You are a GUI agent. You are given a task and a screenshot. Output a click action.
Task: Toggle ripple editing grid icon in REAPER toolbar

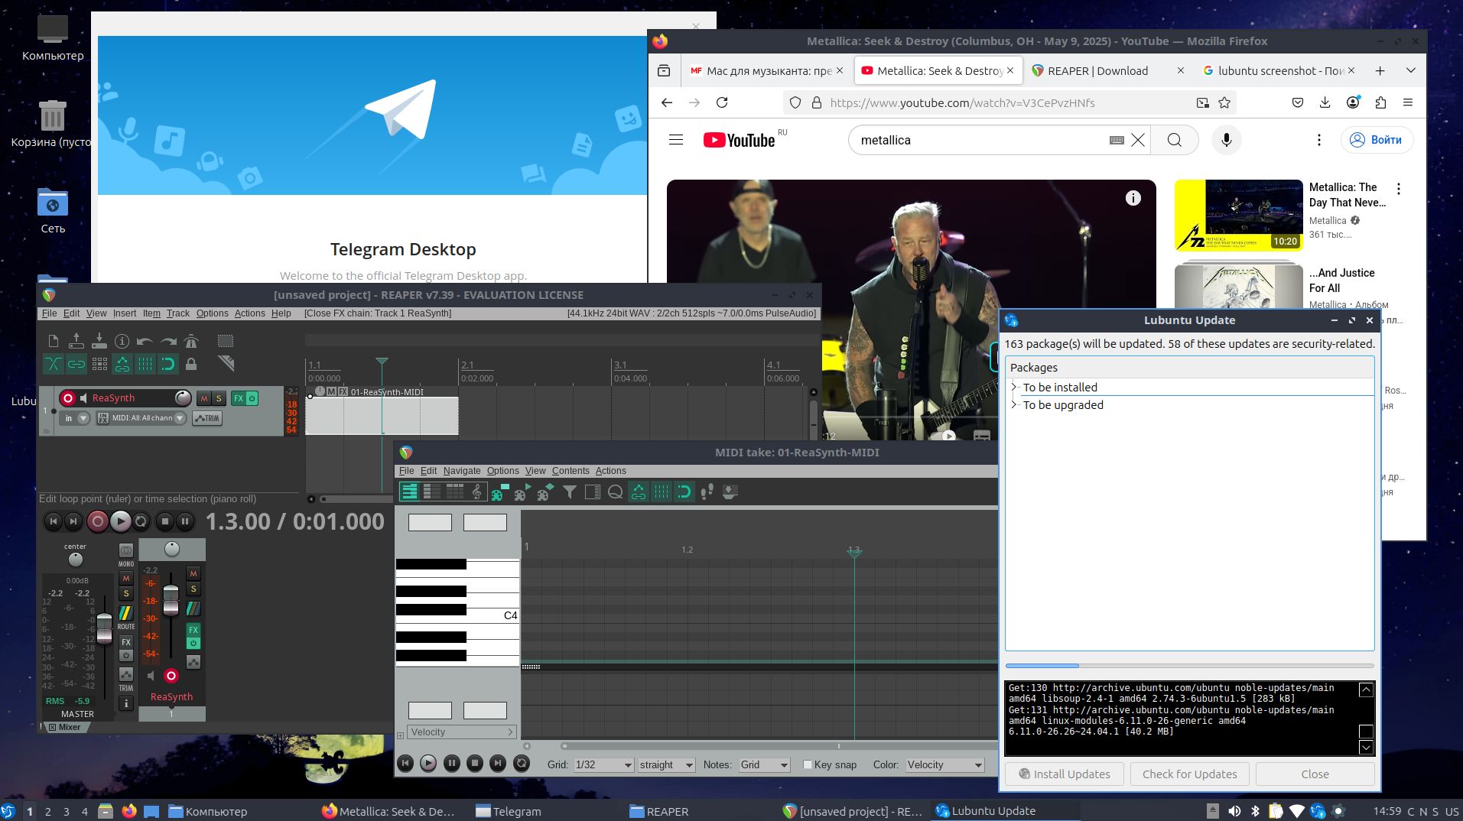pos(99,364)
